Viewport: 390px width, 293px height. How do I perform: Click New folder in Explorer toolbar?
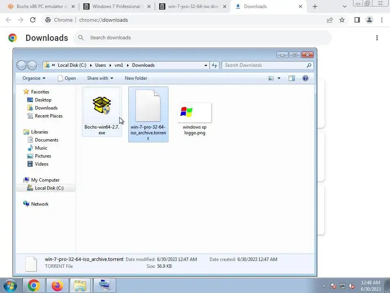pos(136,78)
